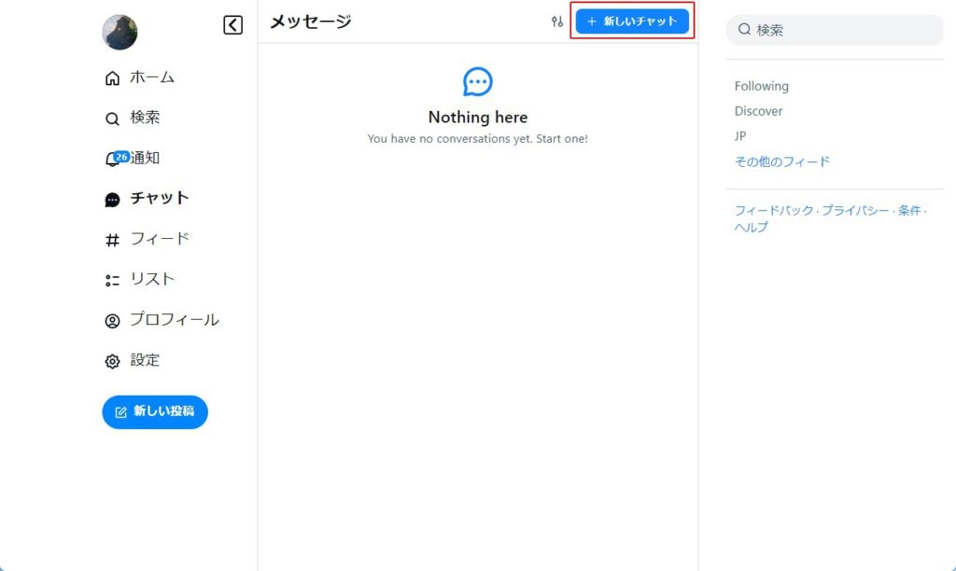
Task: Open the chat settings sliders icon
Action: tap(557, 21)
